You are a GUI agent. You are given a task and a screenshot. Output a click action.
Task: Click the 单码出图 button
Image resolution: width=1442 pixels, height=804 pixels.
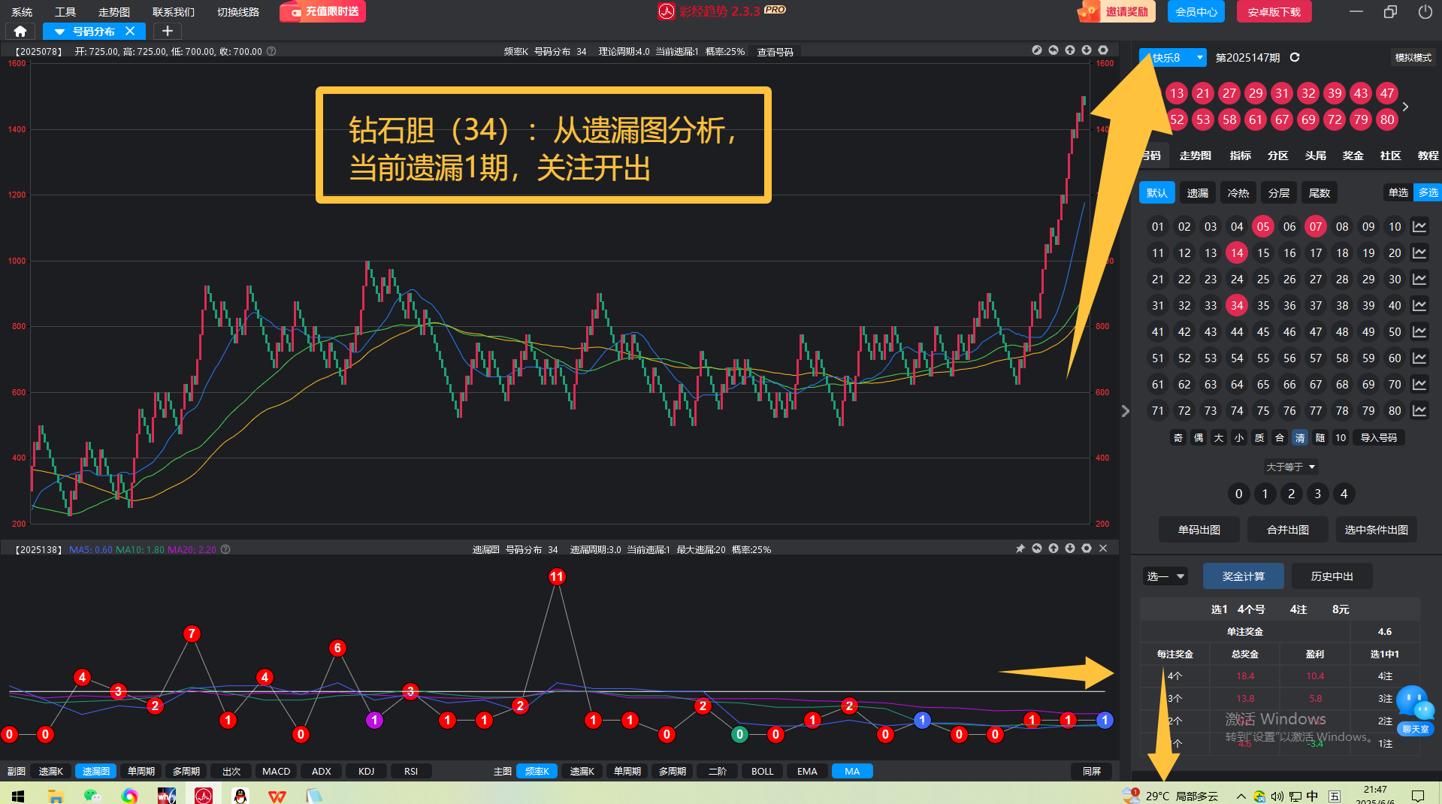click(x=1199, y=530)
